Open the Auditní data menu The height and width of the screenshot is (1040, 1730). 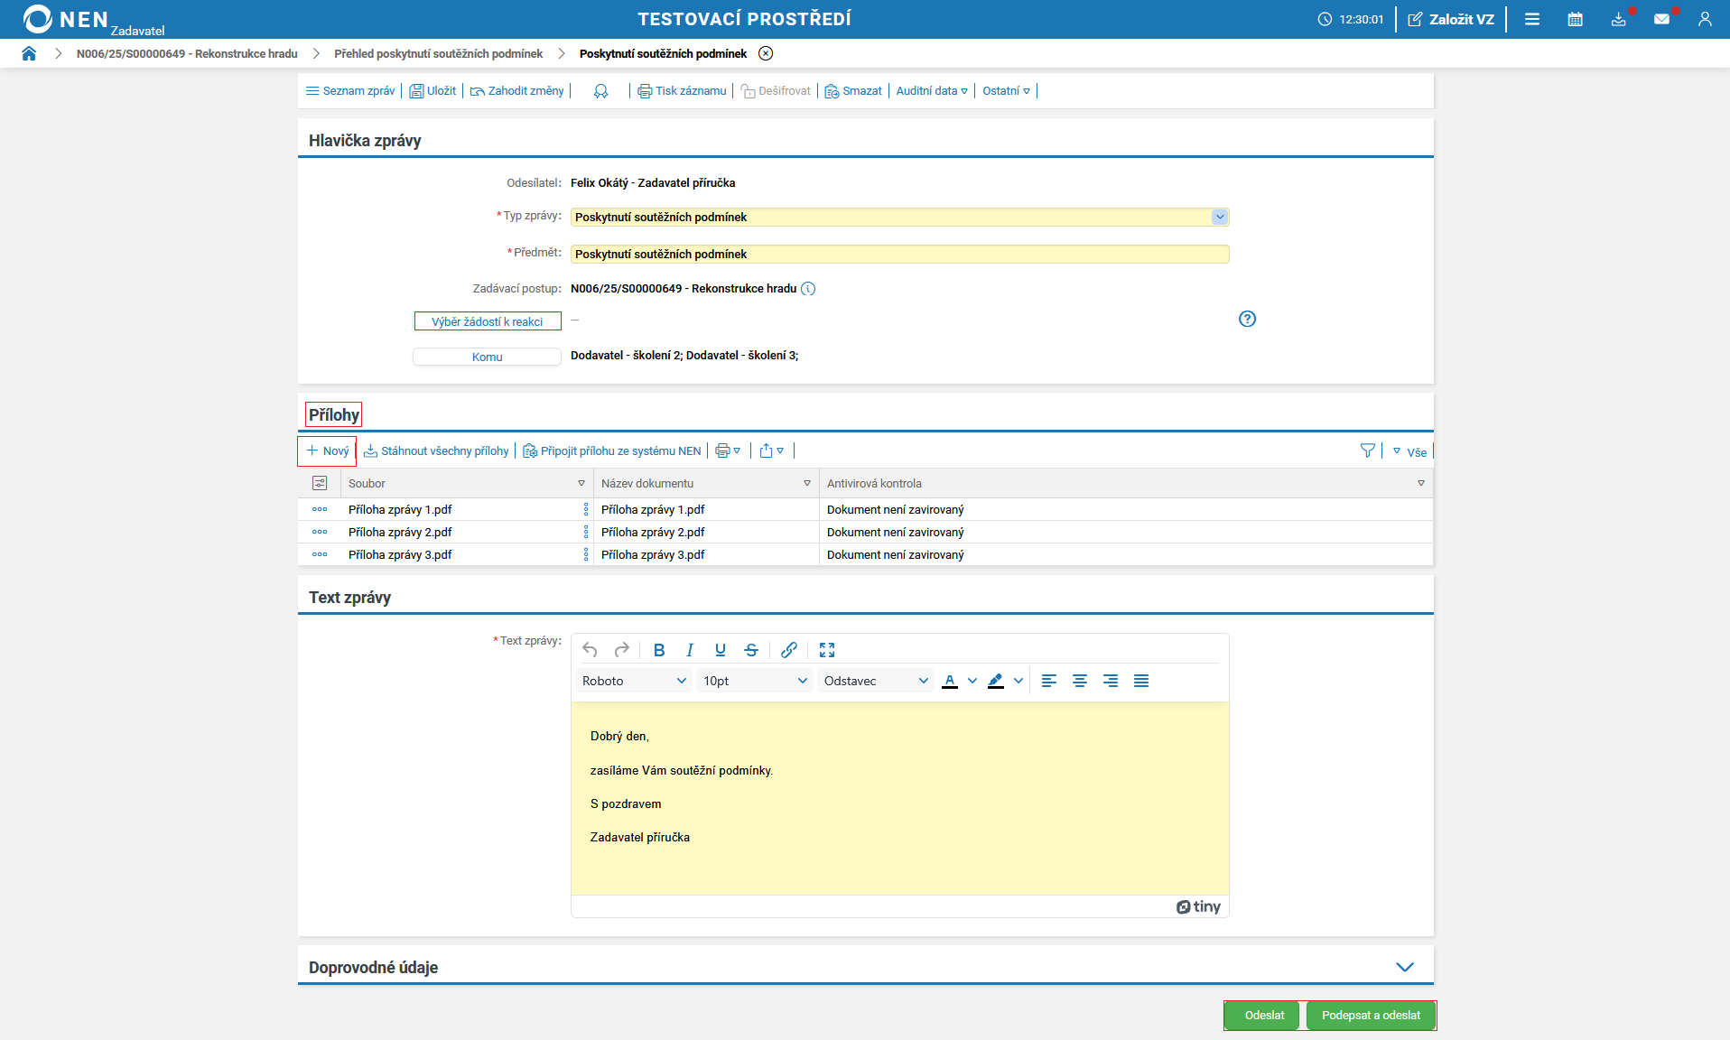pyautogui.click(x=931, y=90)
